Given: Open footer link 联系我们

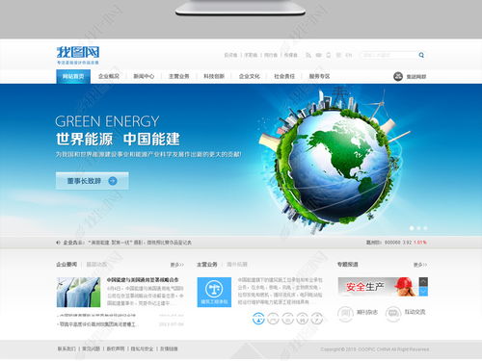Looking at the screenshot, I should pos(67,348).
